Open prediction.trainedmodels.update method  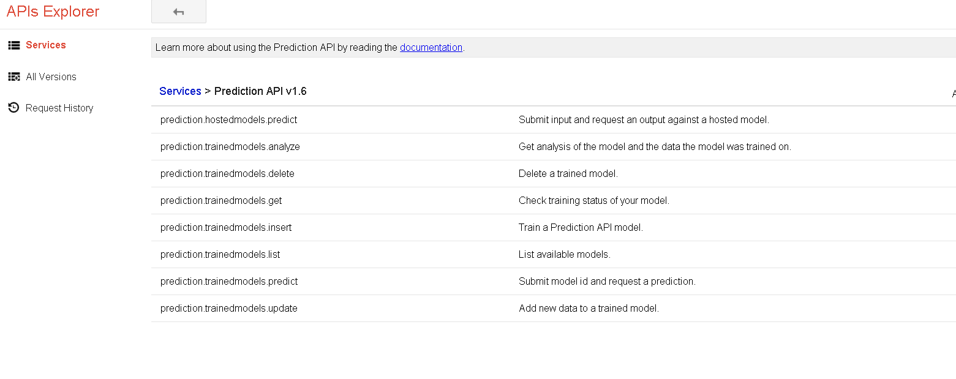click(228, 309)
